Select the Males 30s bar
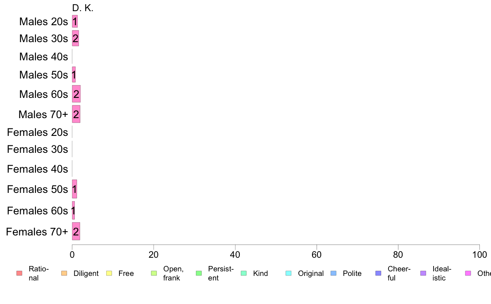 coord(76,38)
